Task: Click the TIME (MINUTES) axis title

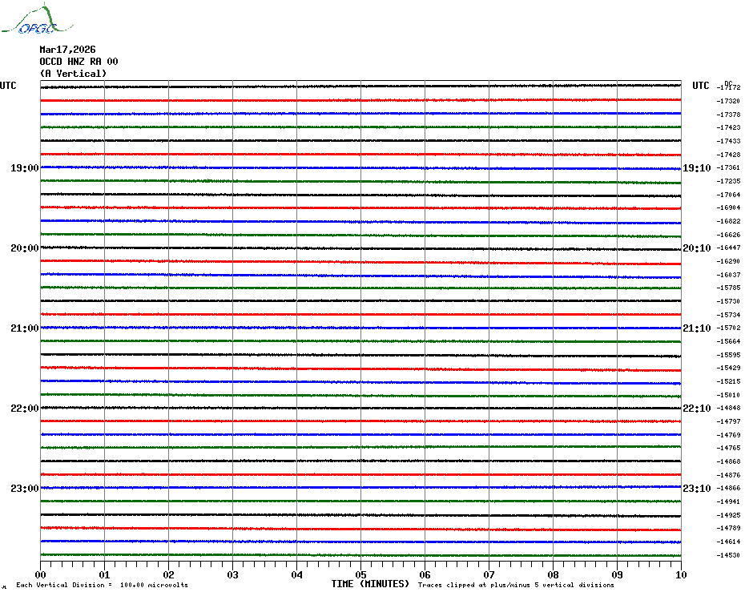Action: tap(370, 584)
